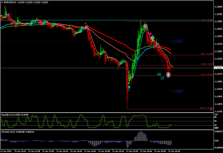This screenshot has height=153, width=223.
Task: Click the MACD scale value 0.000527
Action: tap(218, 132)
